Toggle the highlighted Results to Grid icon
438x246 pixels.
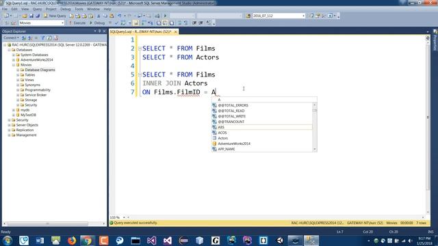(x=136, y=23)
